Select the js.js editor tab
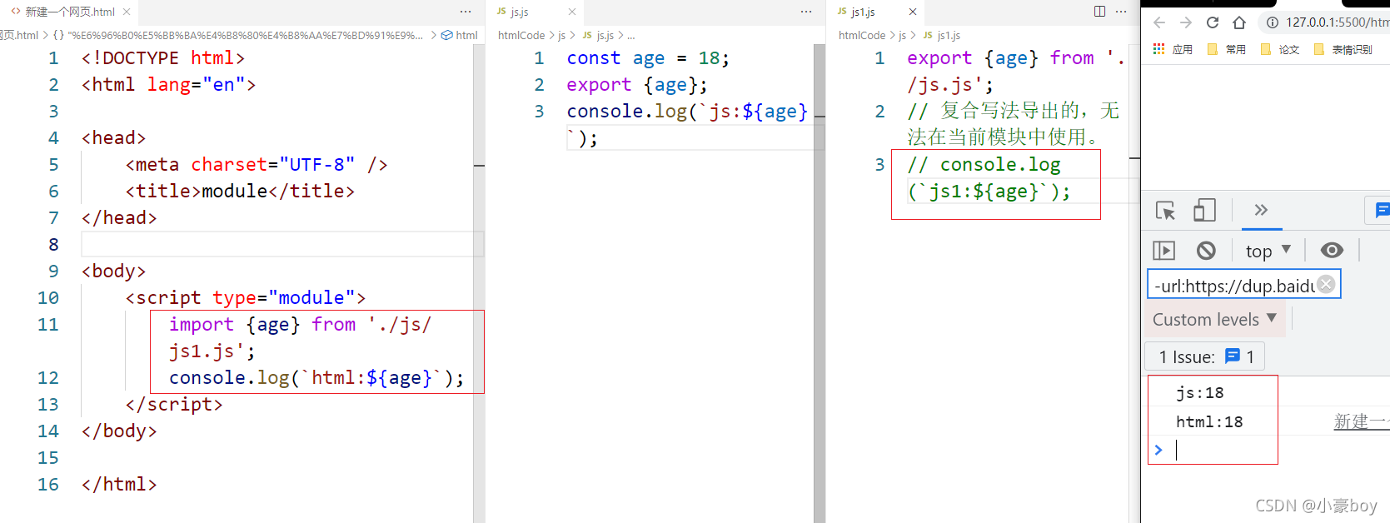This screenshot has height=523, width=1390. [x=520, y=12]
